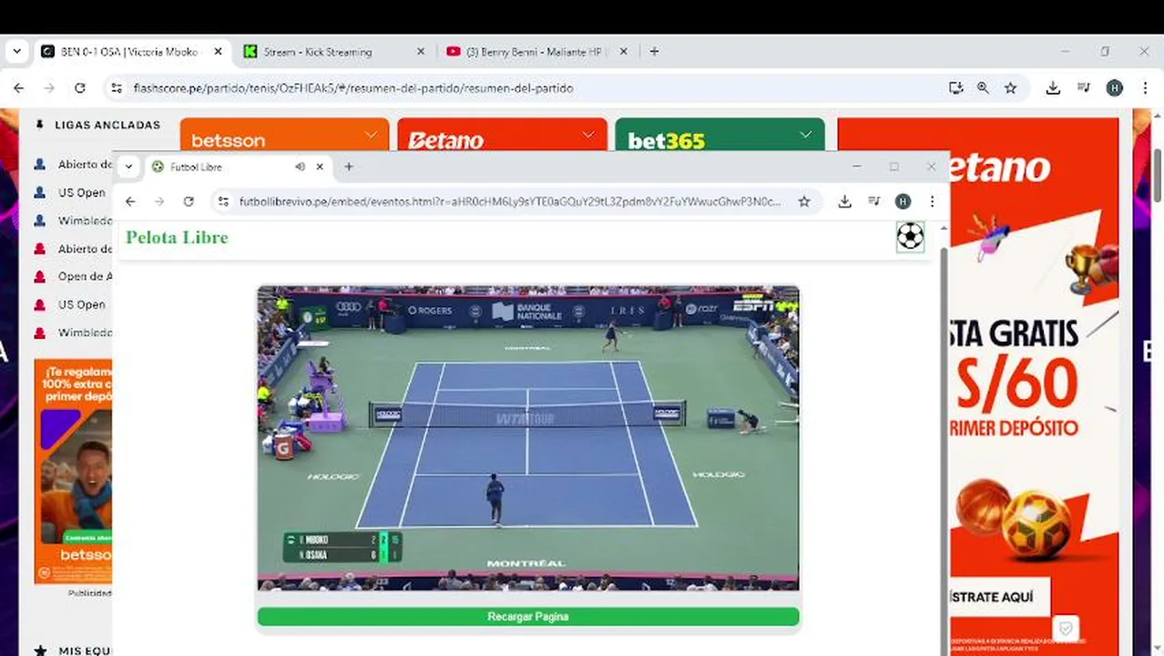Open tab search dropdown in back window
This screenshot has height=656, width=1164.
[16, 52]
